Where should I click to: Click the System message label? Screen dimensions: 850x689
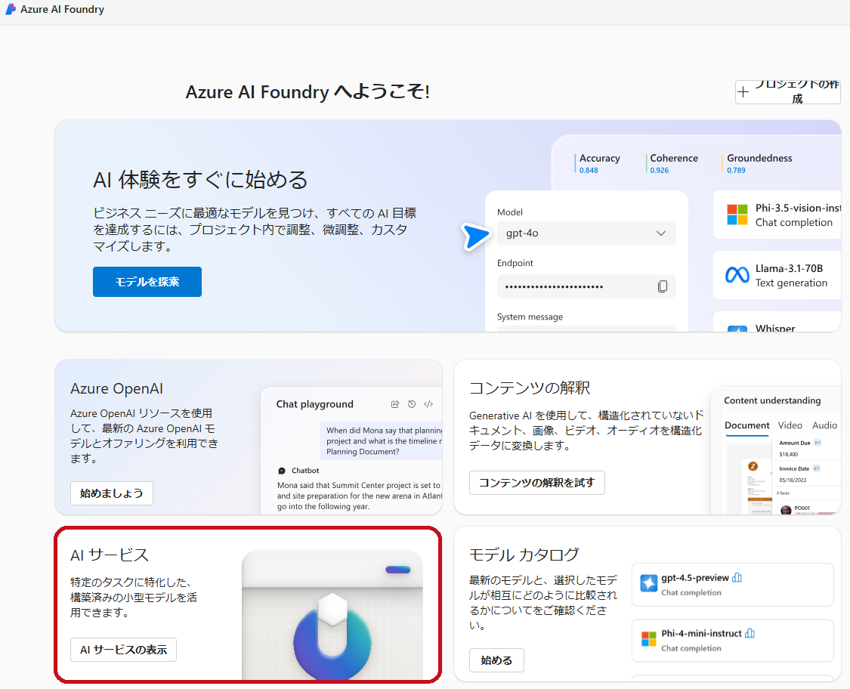(x=530, y=317)
